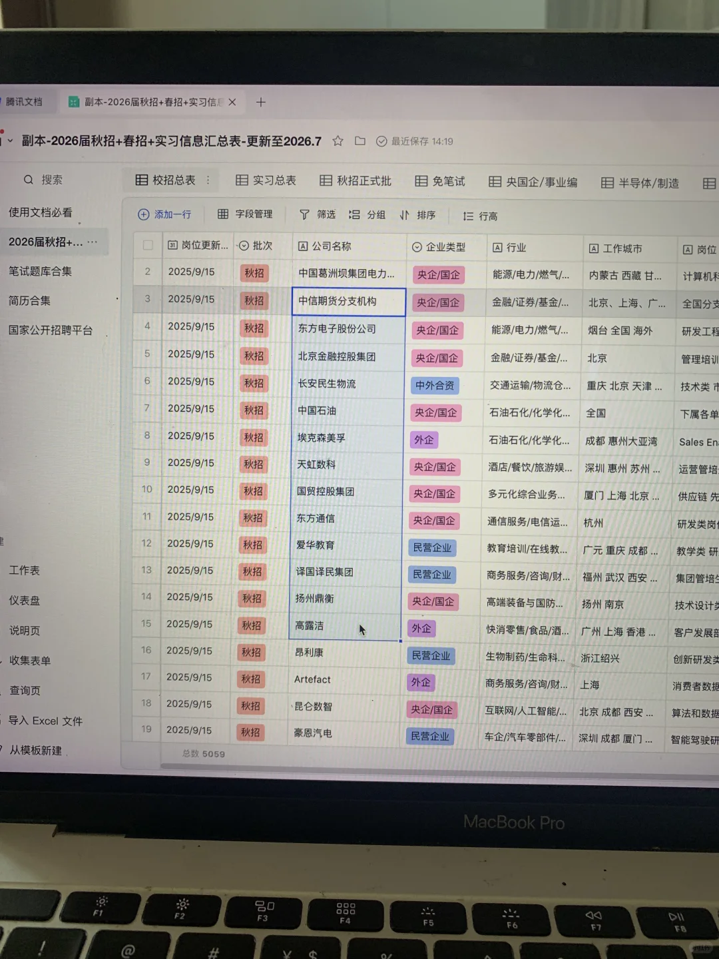Open 简历合集 in sidebar
Screen dimensions: 719x959
(x=29, y=300)
